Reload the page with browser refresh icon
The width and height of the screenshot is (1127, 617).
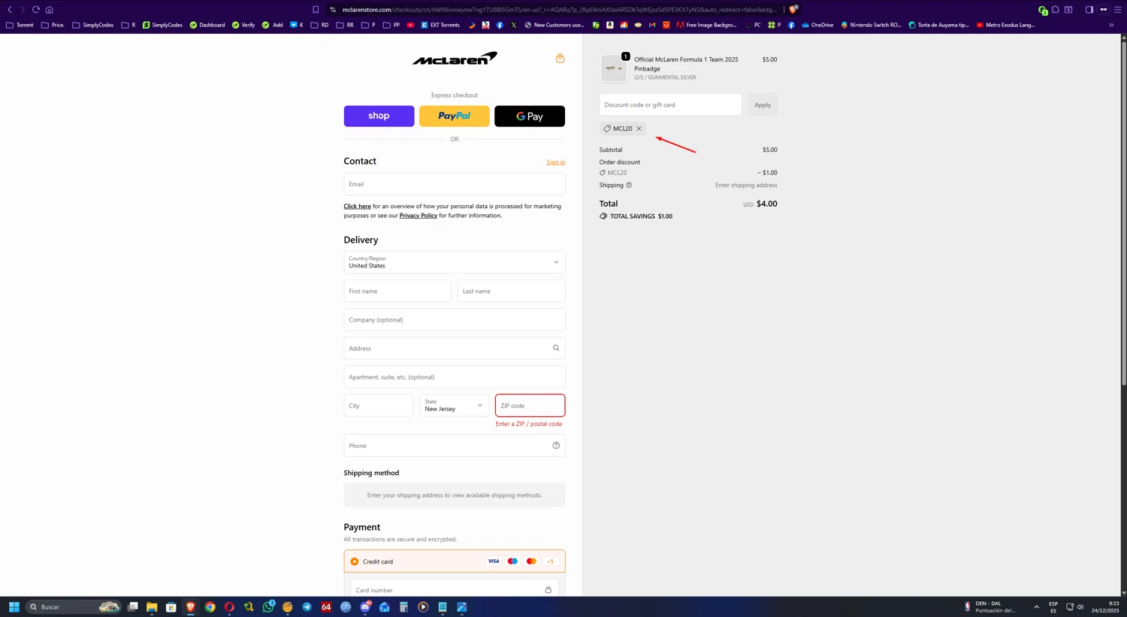(x=35, y=10)
